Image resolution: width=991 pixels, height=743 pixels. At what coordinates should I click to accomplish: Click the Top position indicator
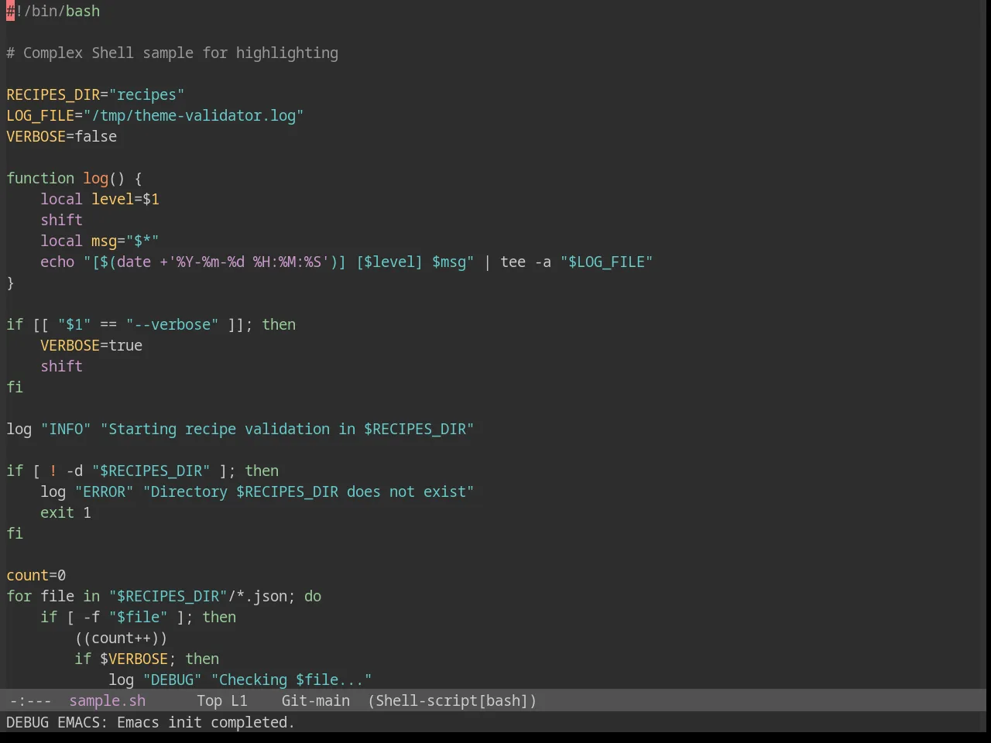(x=209, y=700)
